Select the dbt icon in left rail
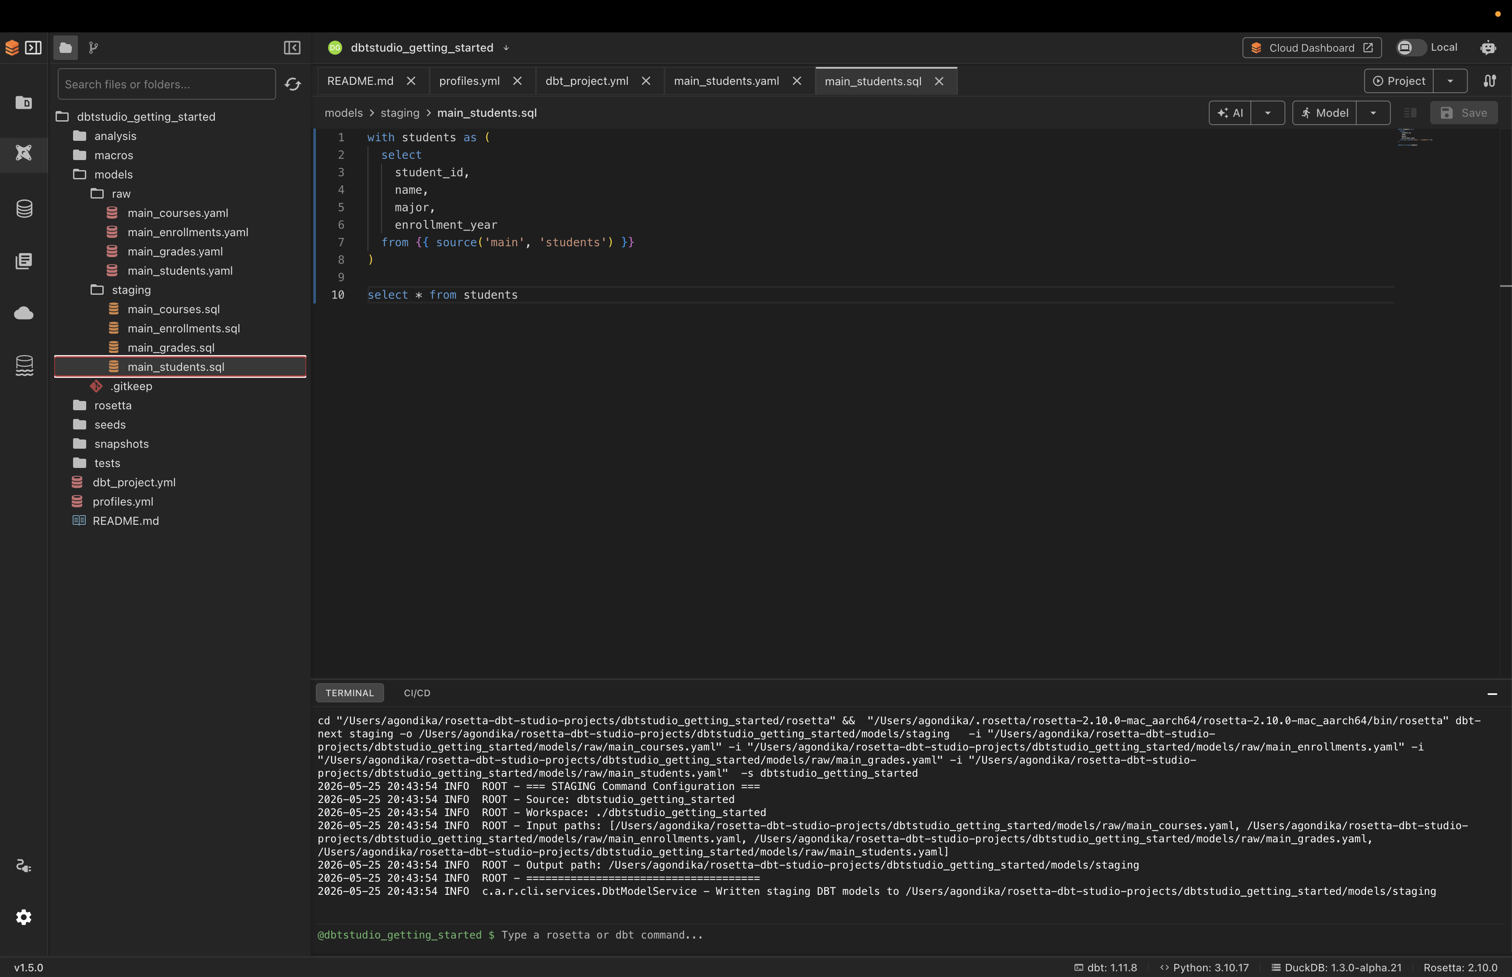Image resolution: width=1512 pixels, height=977 pixels. (24, 153)
